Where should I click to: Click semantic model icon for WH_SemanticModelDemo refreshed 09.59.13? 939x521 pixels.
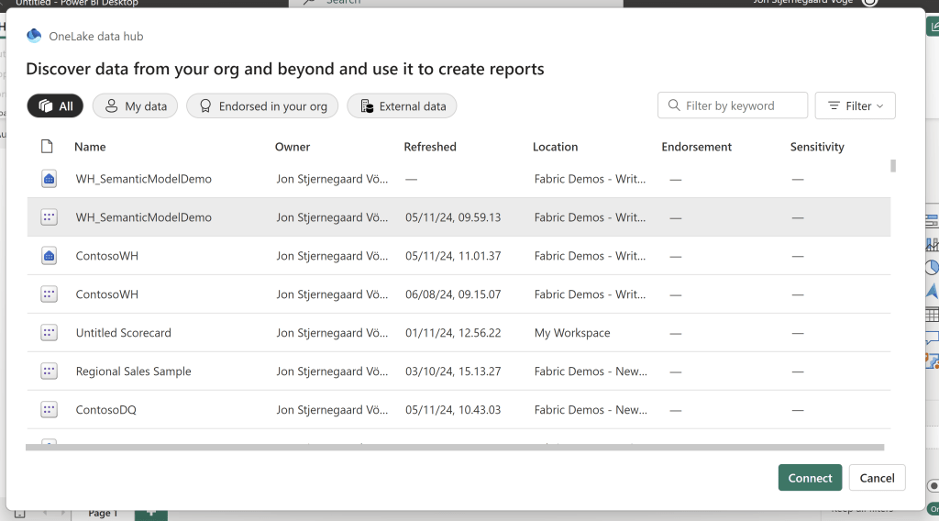pos(50,217)
